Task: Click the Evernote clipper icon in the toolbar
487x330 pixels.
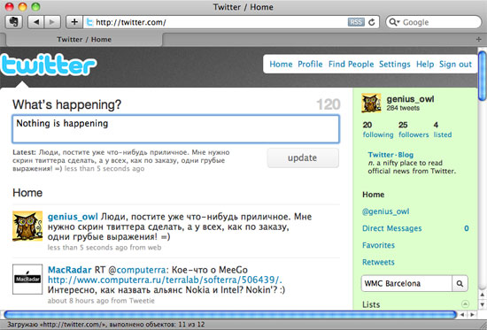Action: [13, 22]
